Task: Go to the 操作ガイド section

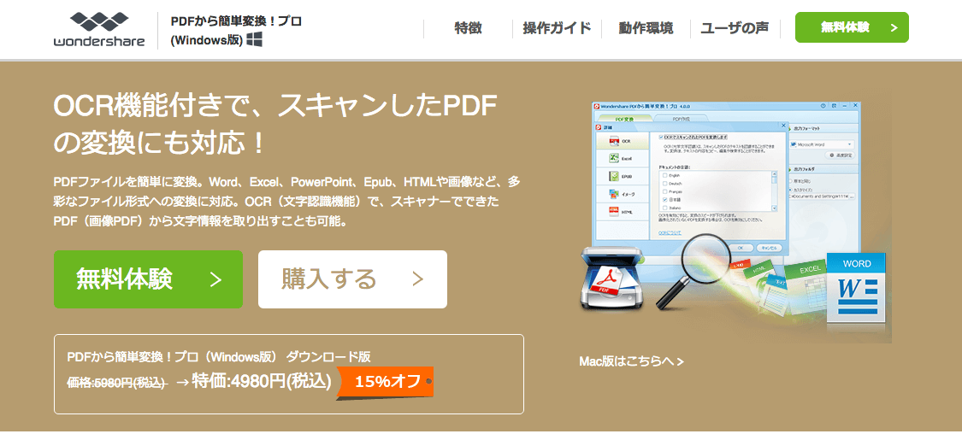Action: pos(557,28)
